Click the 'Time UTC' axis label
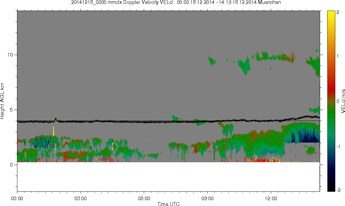Viewport: 345px width, 206px height. coord(168,204)
